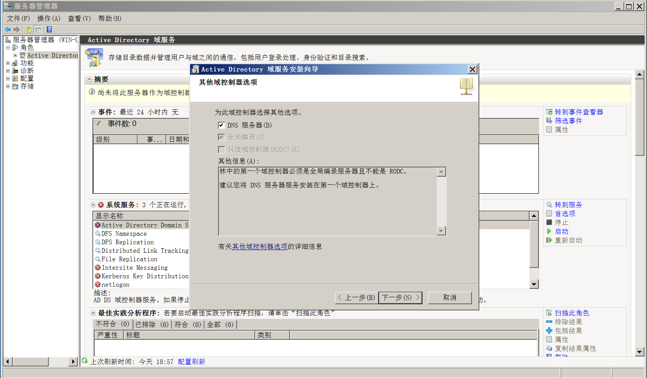Toggle the 全局编录(G) checkbox
This screenshot has width=647, height=378.
221,137
